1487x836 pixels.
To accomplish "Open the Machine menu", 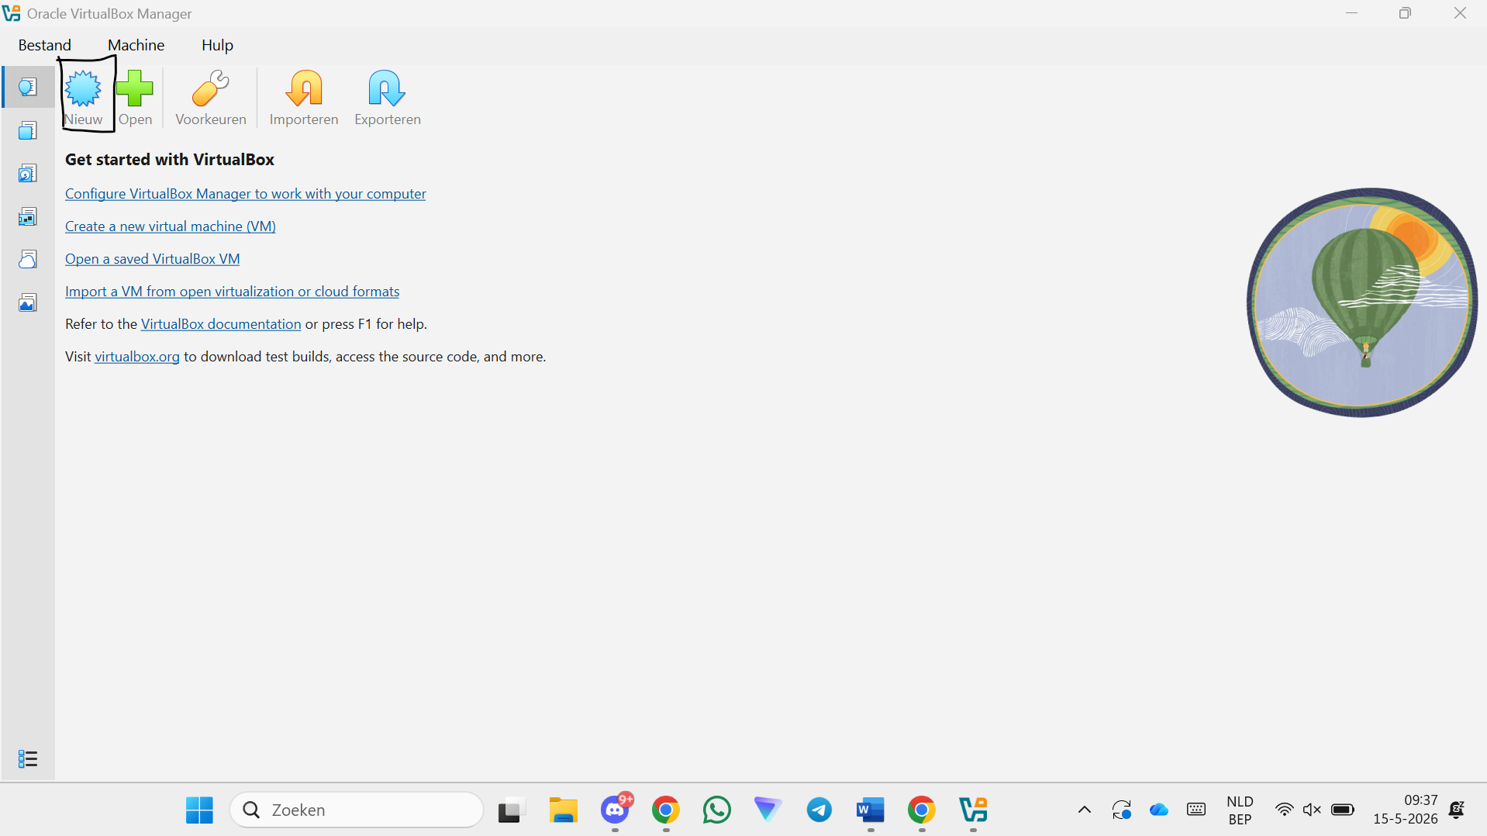I will [x=136, y=45].
